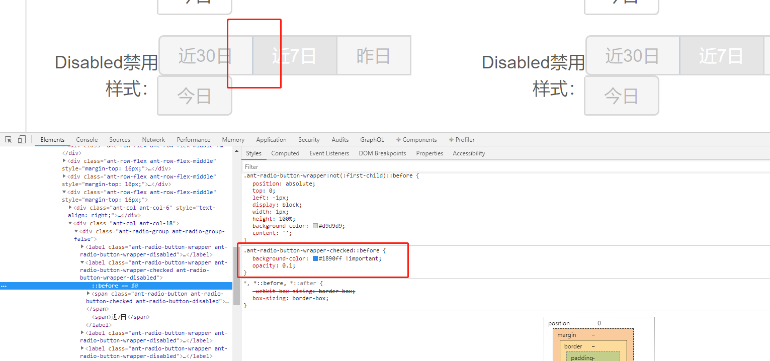Select 近7日 in the right disabled radio group
Screen dimensions: 770x361
pyautogui.click(x=721, y=55)
